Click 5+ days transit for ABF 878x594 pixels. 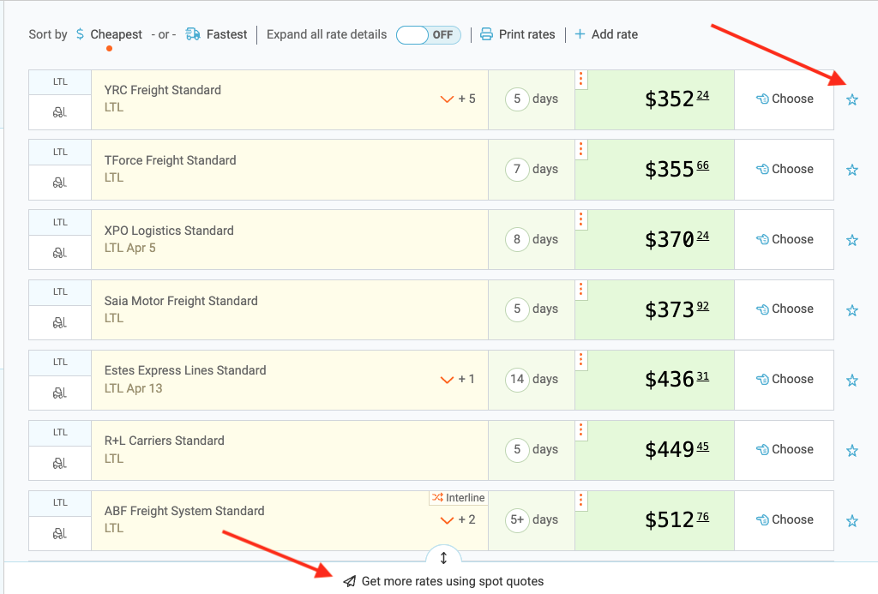(x=532, y=519)
